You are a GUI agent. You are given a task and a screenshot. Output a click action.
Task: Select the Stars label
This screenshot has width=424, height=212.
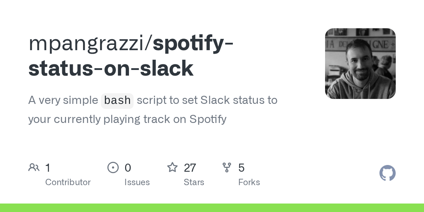tap(194, 182)
